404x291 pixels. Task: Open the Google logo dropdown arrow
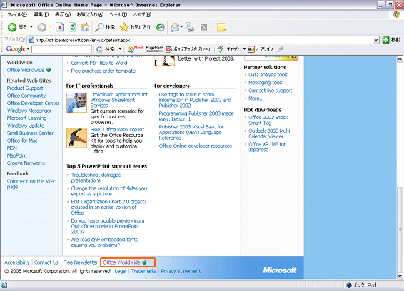click(28, 49)
